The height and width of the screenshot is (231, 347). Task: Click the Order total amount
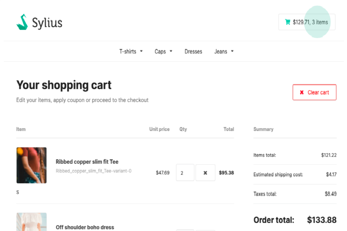click(x=321, y=220)
